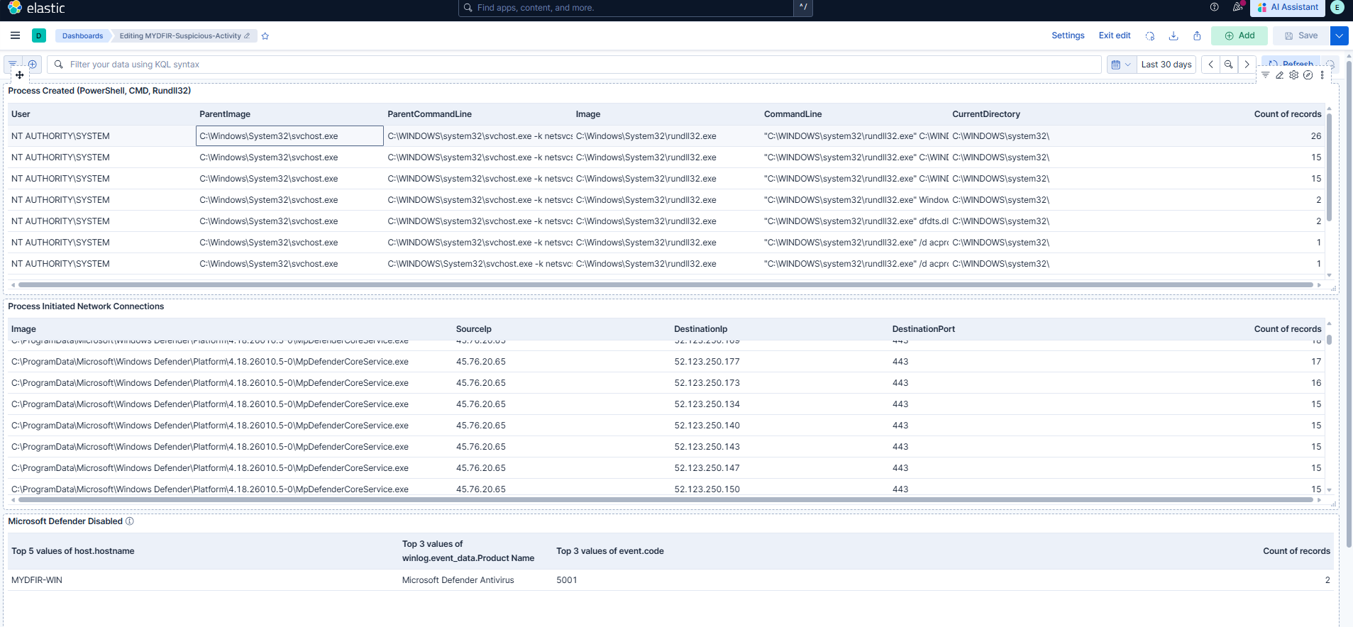Viewport: 1353px width, 627px height.
Task: Click Exit edit mode
Action: coord(1114,35)
